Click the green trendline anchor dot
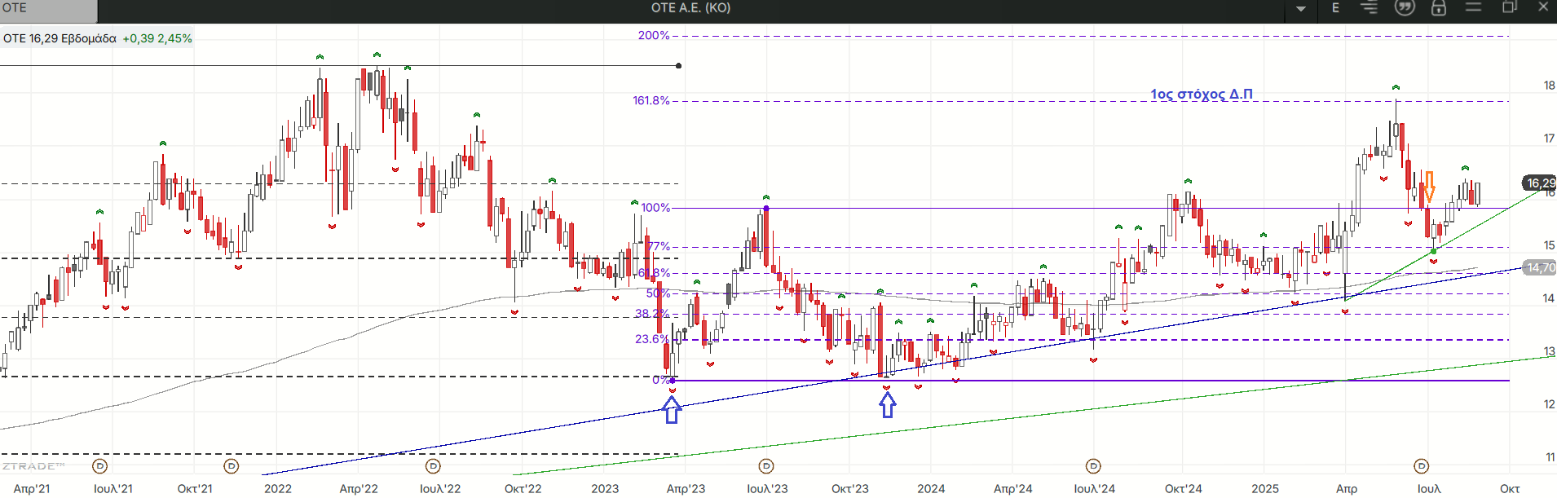Image resolution: width=1557 pixels, height=498 pixels. [1434, 251]
